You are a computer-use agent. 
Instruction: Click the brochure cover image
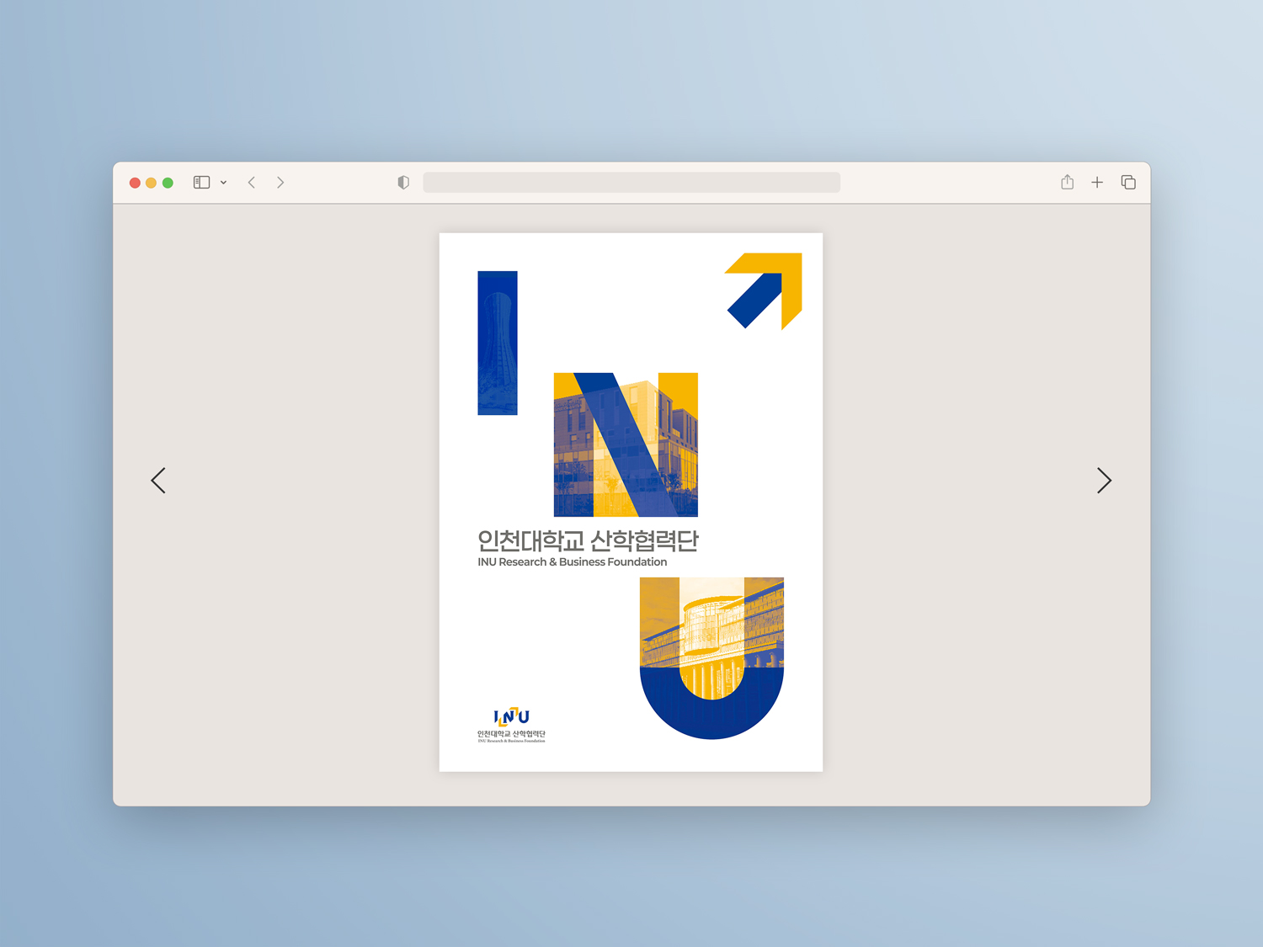click(x=631, y=502)
